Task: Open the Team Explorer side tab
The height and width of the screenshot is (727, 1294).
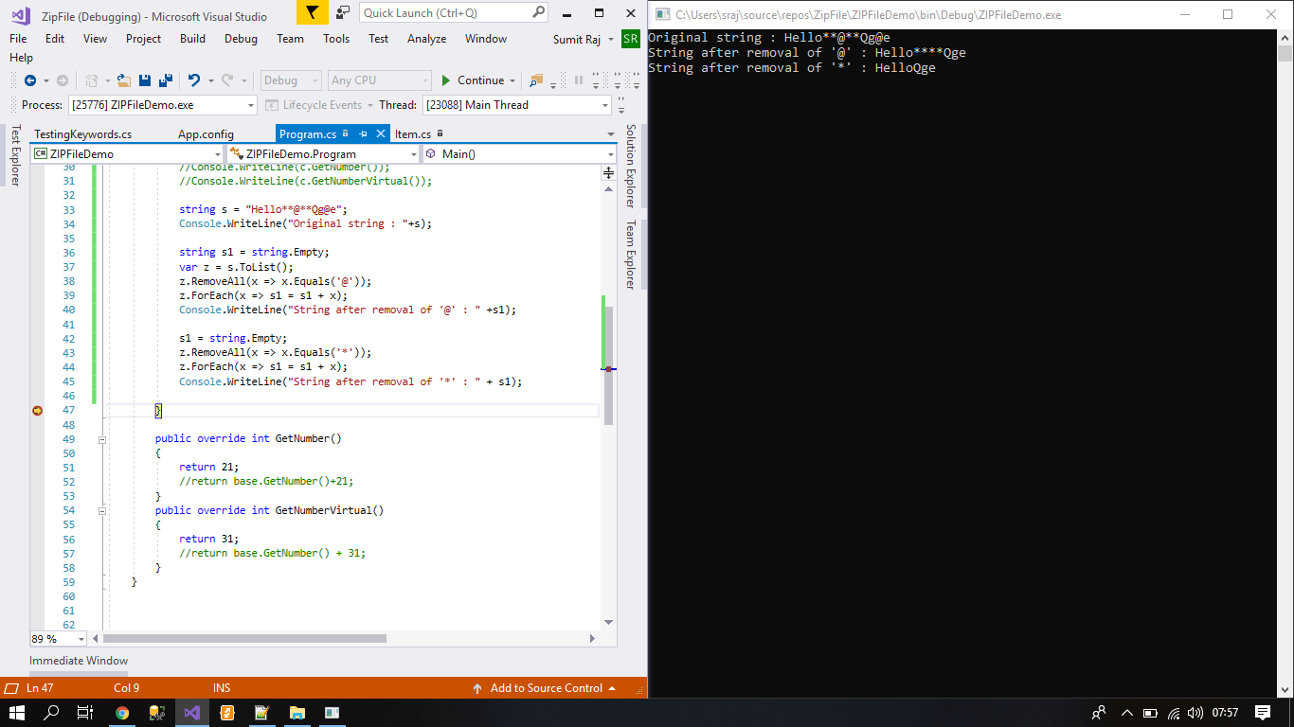Action: (630, 256)
